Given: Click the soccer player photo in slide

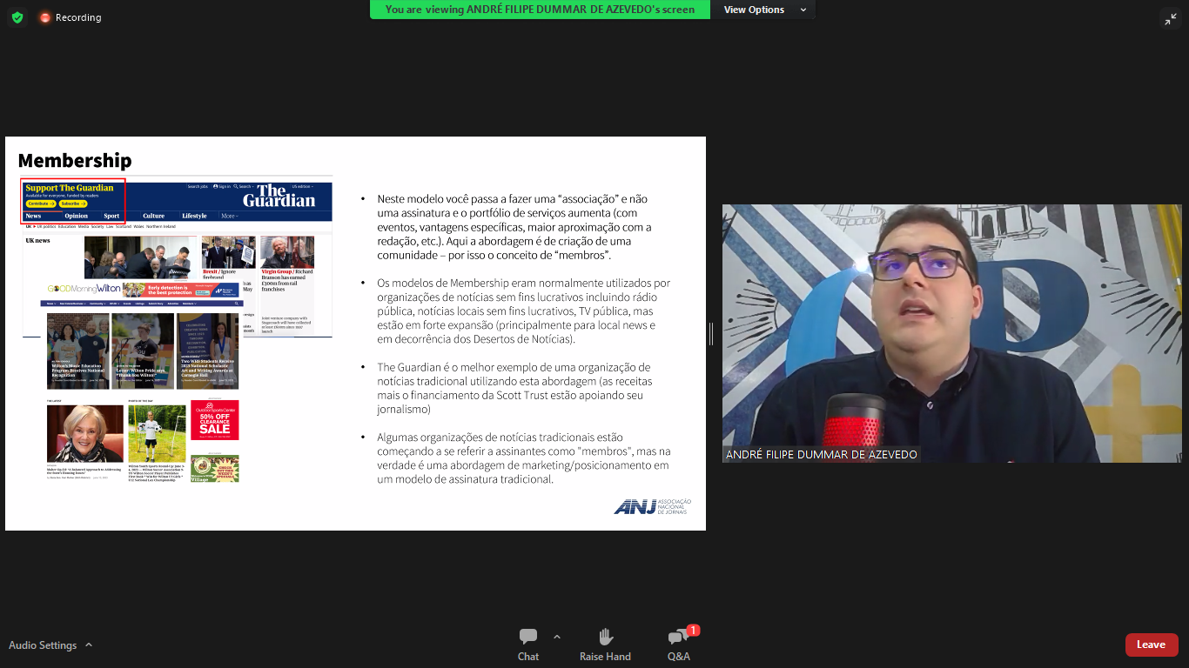Looking at the screenshot, I should (x=157, y=433).
